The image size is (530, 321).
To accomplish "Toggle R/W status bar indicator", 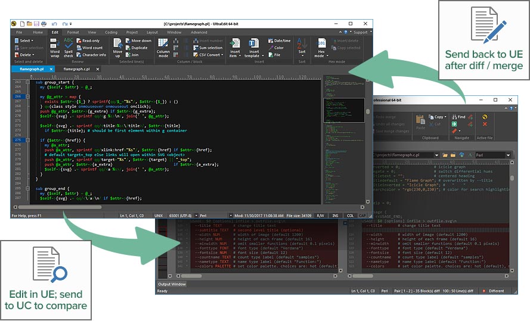I will pos(320,216).
